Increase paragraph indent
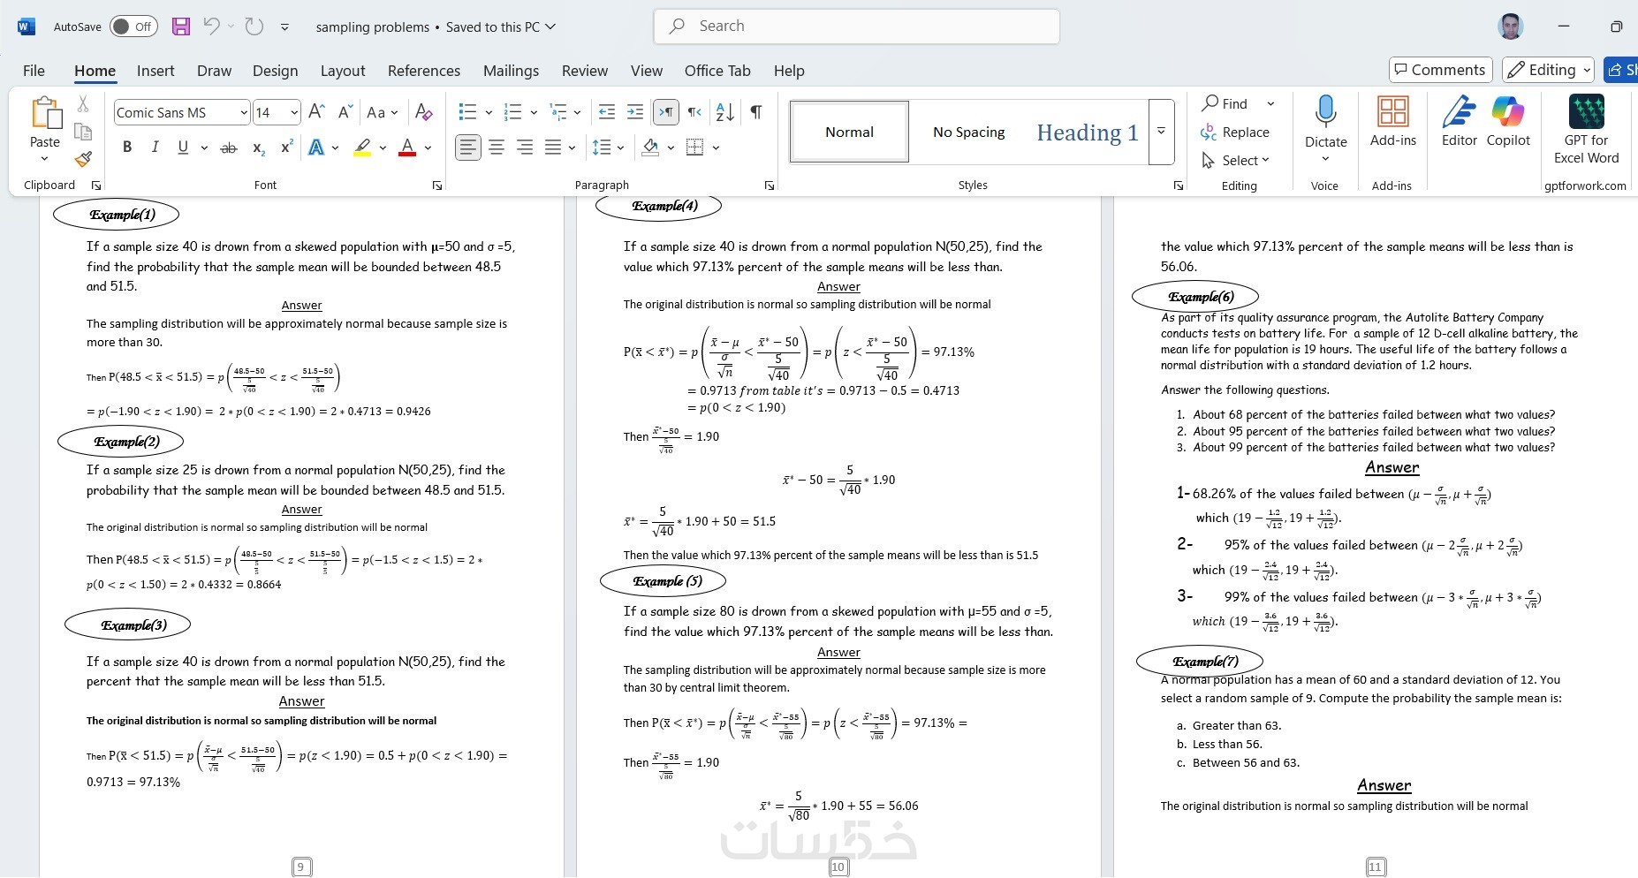The width and height of the screenshot is (1638, 878). coord(635,112)
